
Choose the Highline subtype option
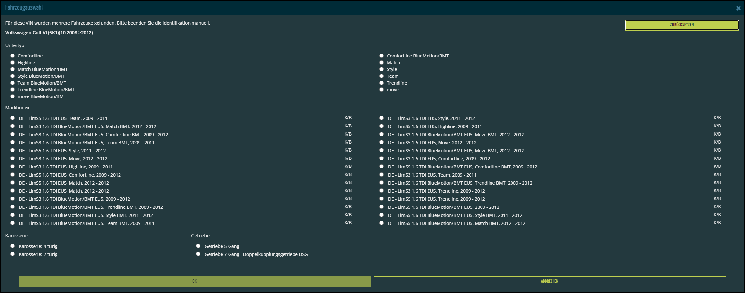tap(13, 63)
